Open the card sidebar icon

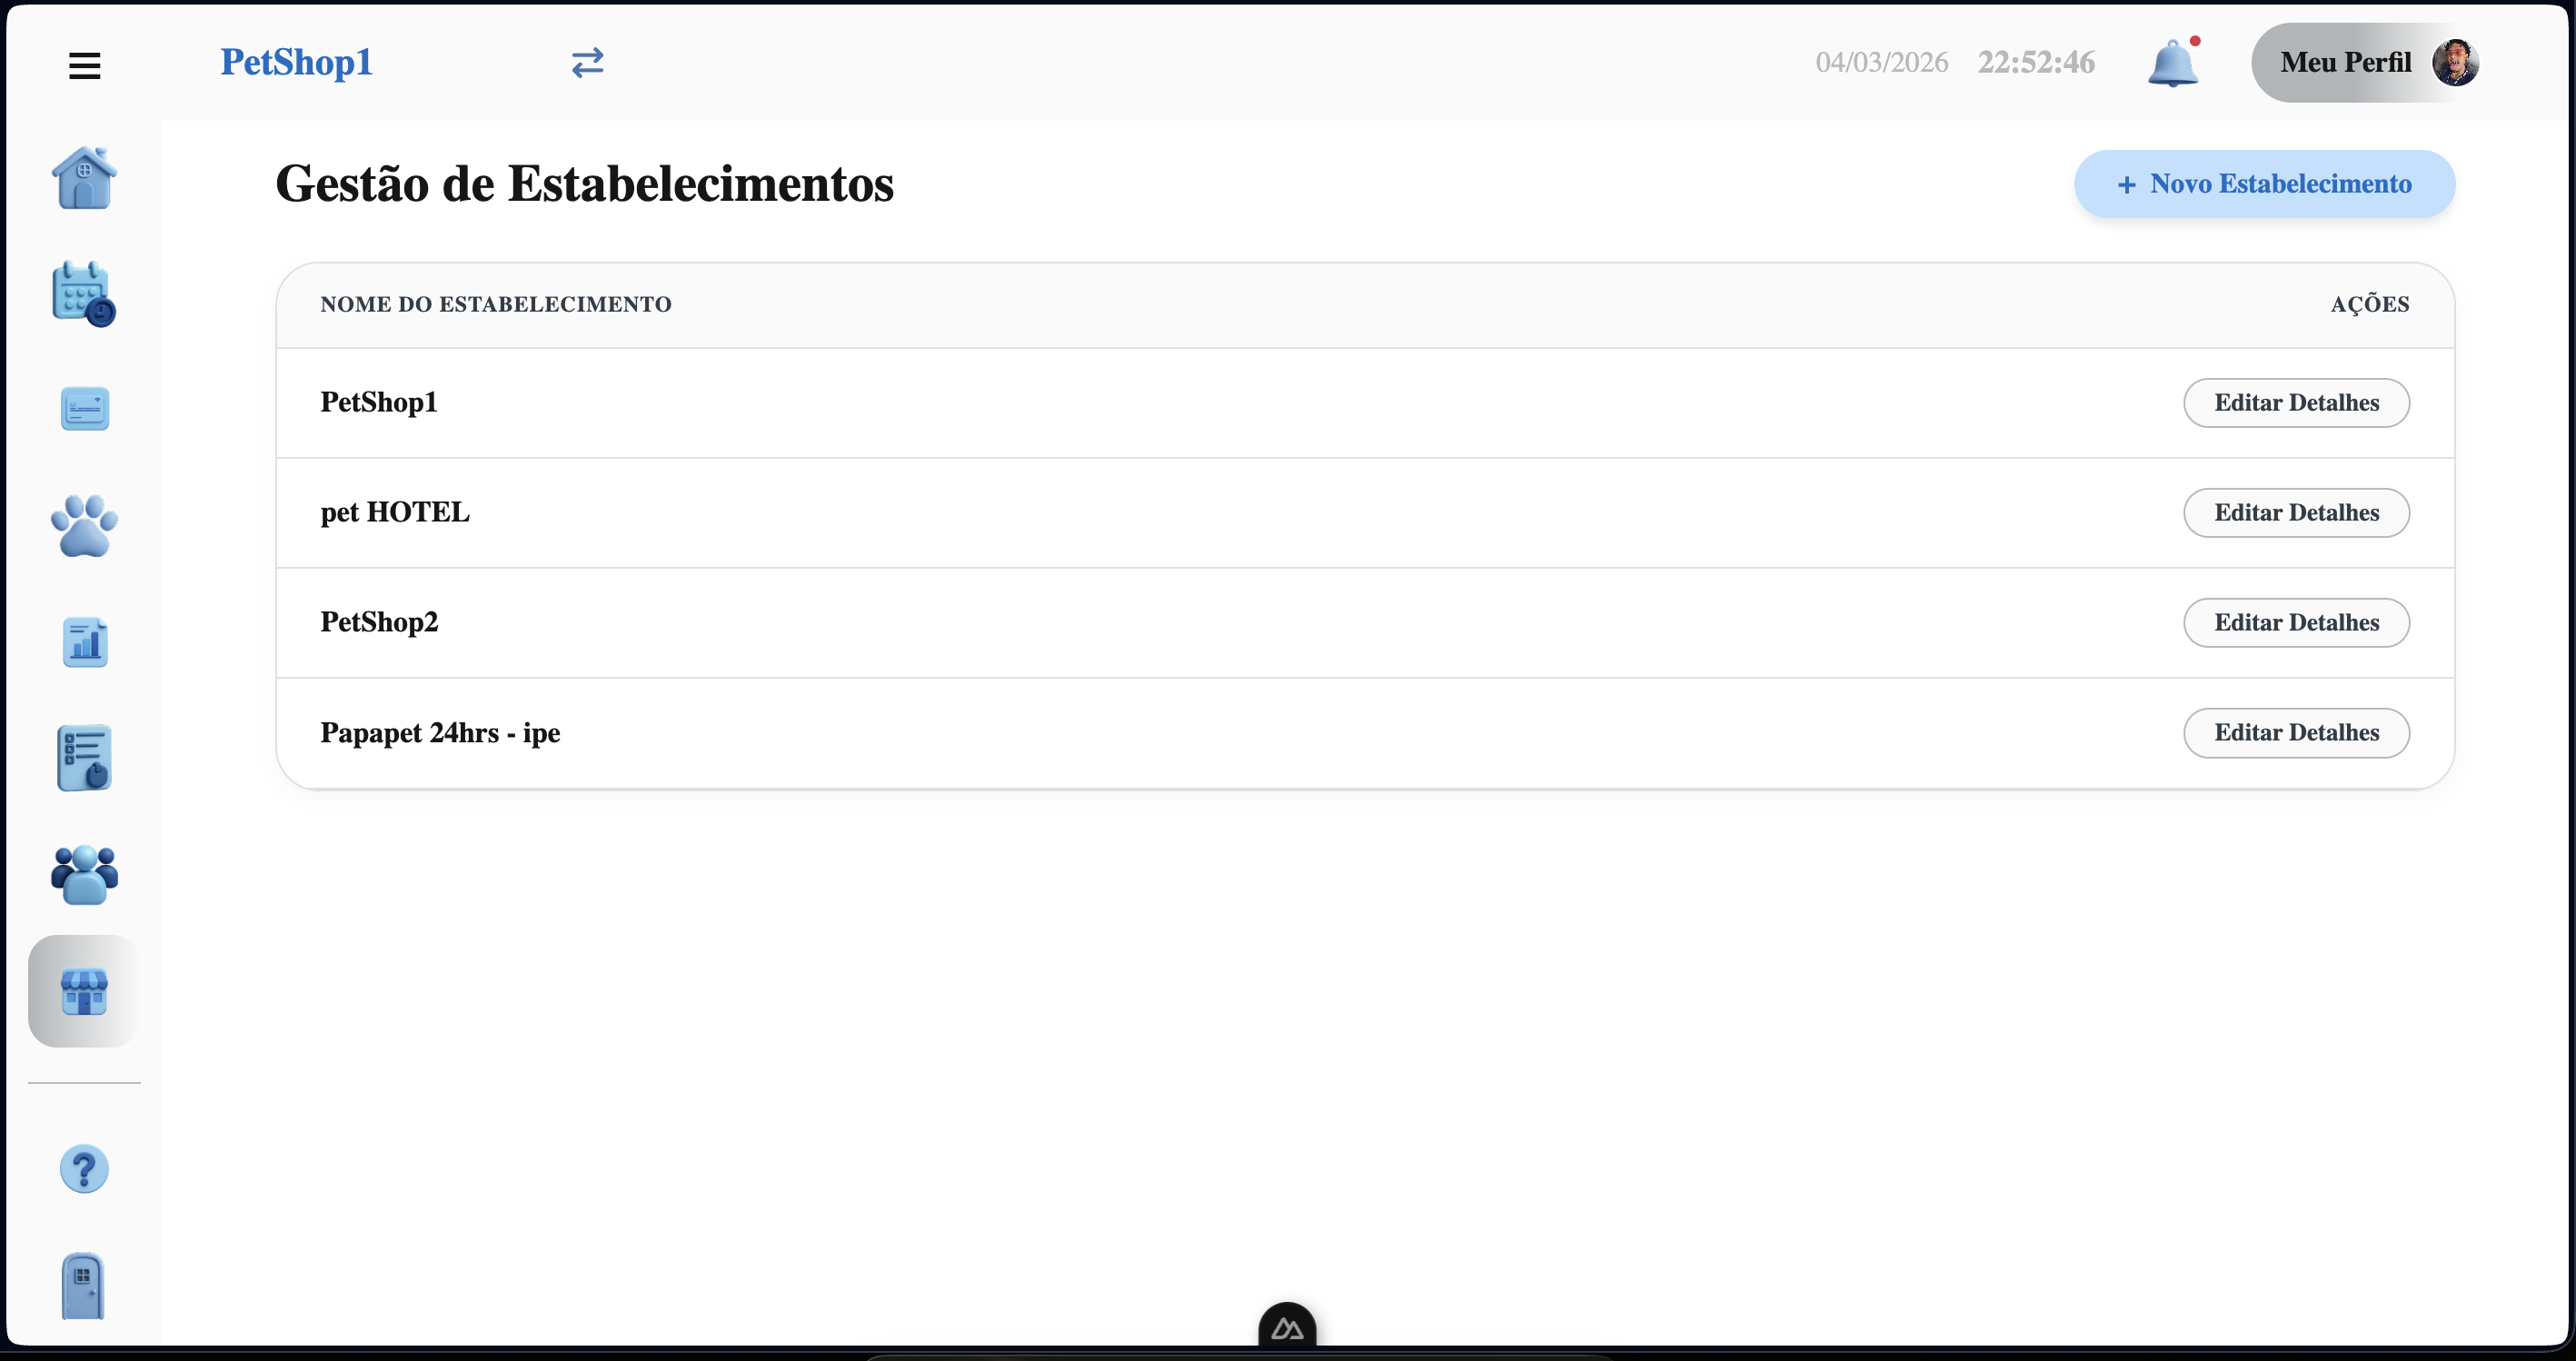point(85,409)
